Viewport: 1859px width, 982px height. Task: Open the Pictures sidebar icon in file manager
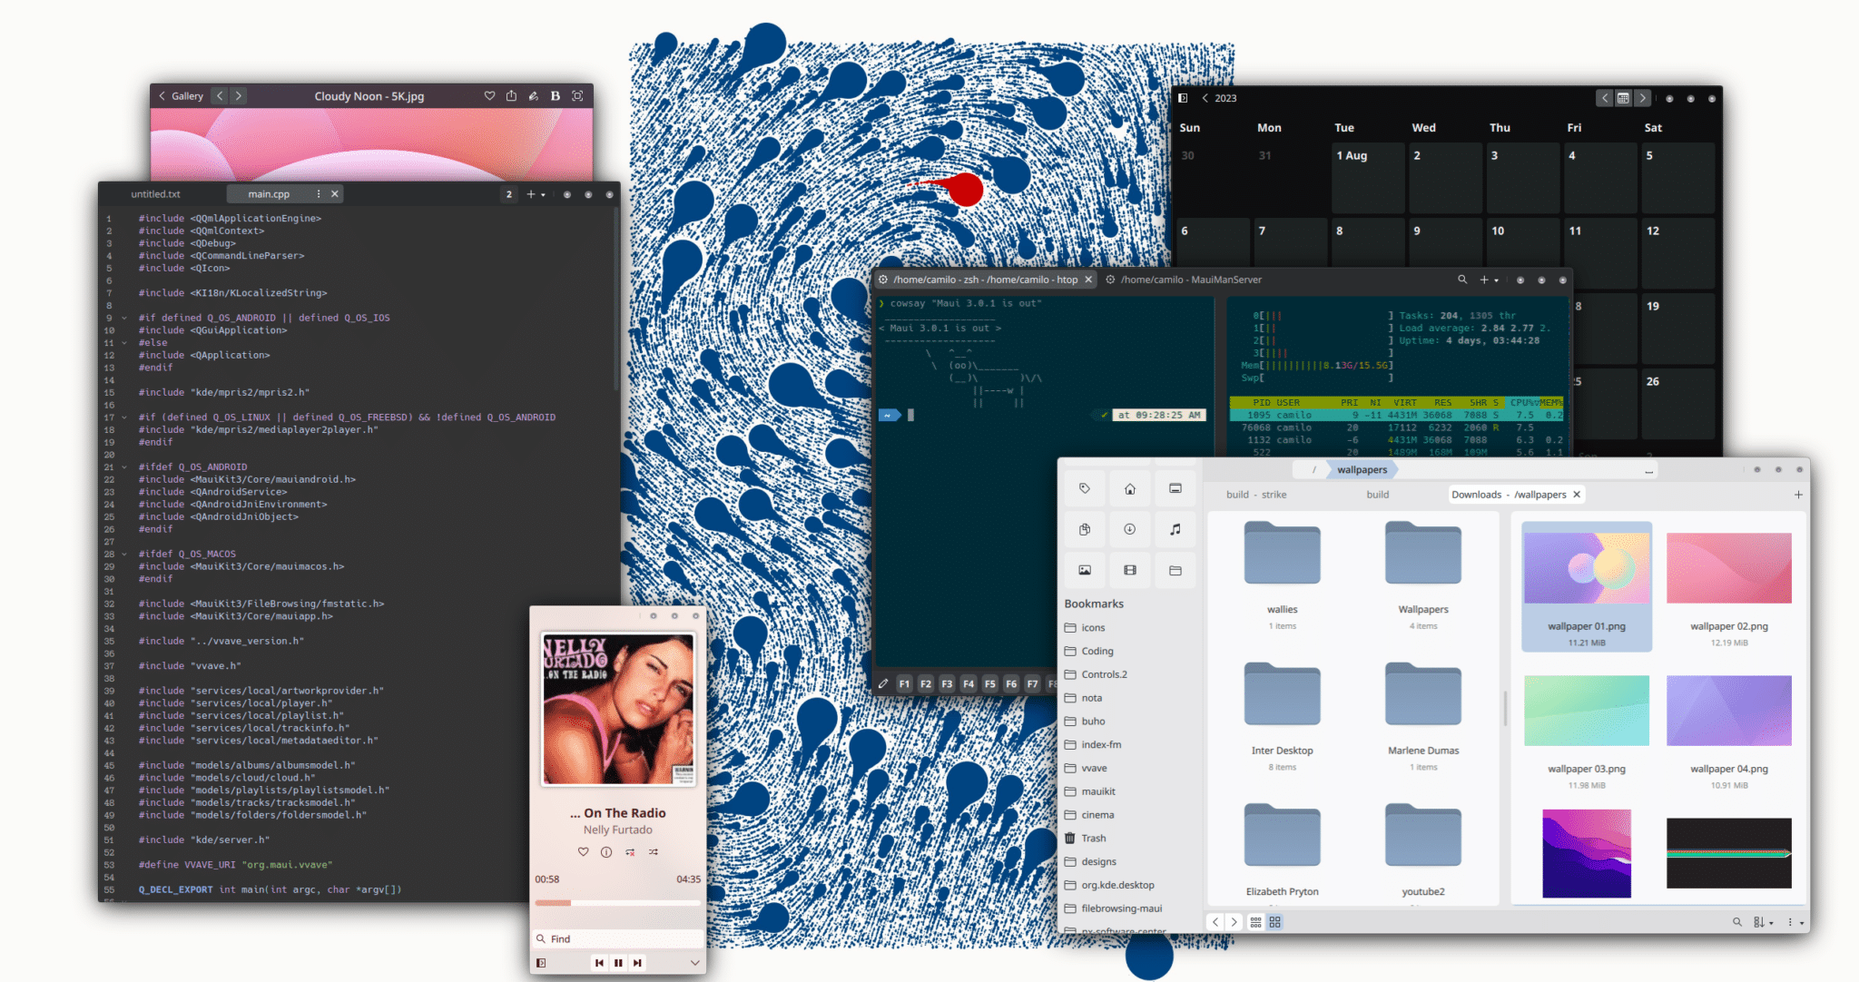tap(1084, 570)
